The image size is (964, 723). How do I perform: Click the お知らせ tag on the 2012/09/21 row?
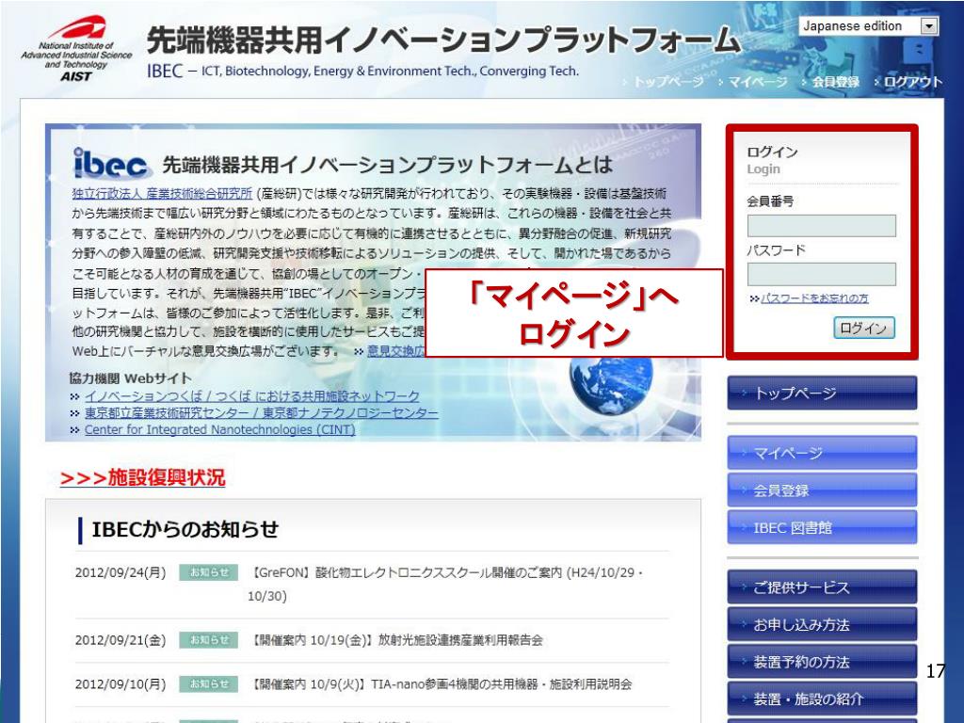(209, 640)
